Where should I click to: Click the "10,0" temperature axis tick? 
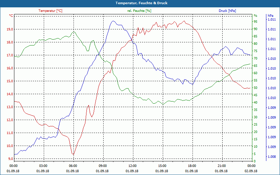pyautogui.click(x=10, y=146)
